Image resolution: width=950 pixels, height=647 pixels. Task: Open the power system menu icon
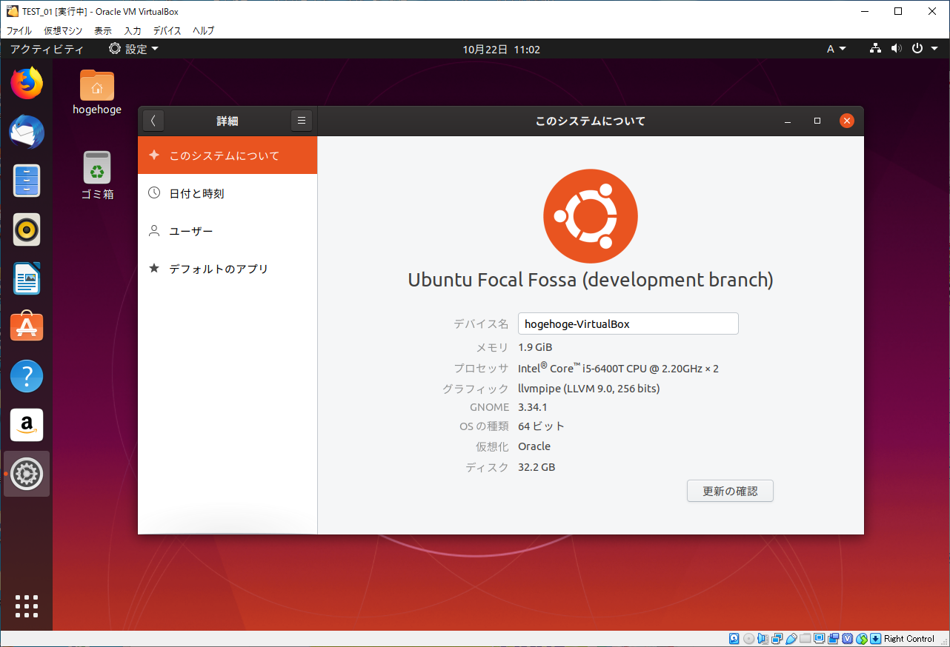917,49
